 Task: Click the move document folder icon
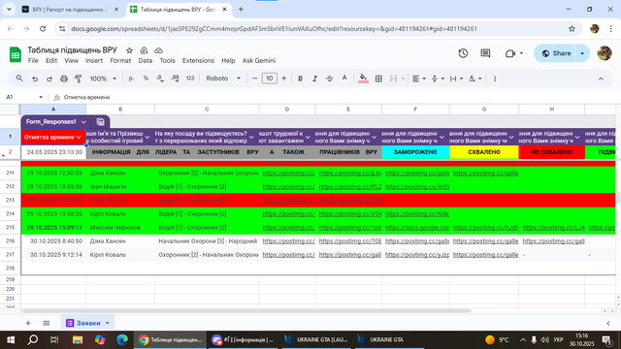[x=144, y=50]
